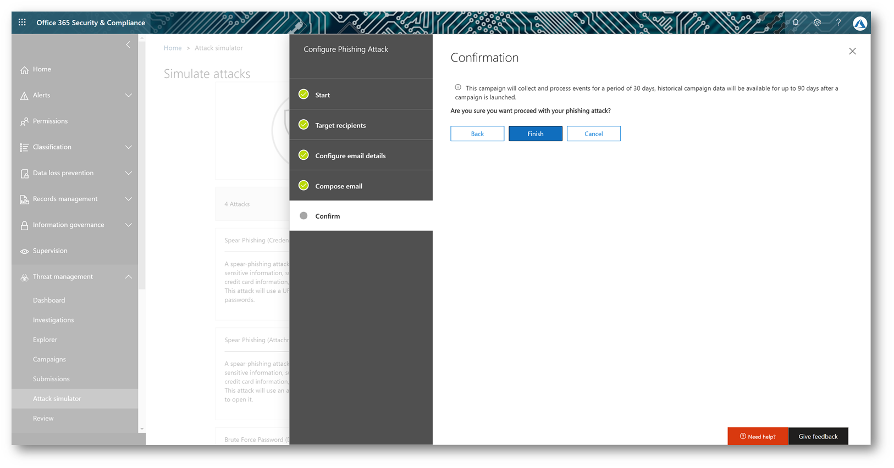The height and width of the screenshot is (468, 894).
Task: Click the green checkmark beside Target recipients
Action: (x=303, y=125)
